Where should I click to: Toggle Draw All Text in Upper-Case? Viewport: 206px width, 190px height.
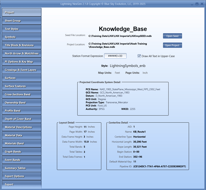pos(139,56)
